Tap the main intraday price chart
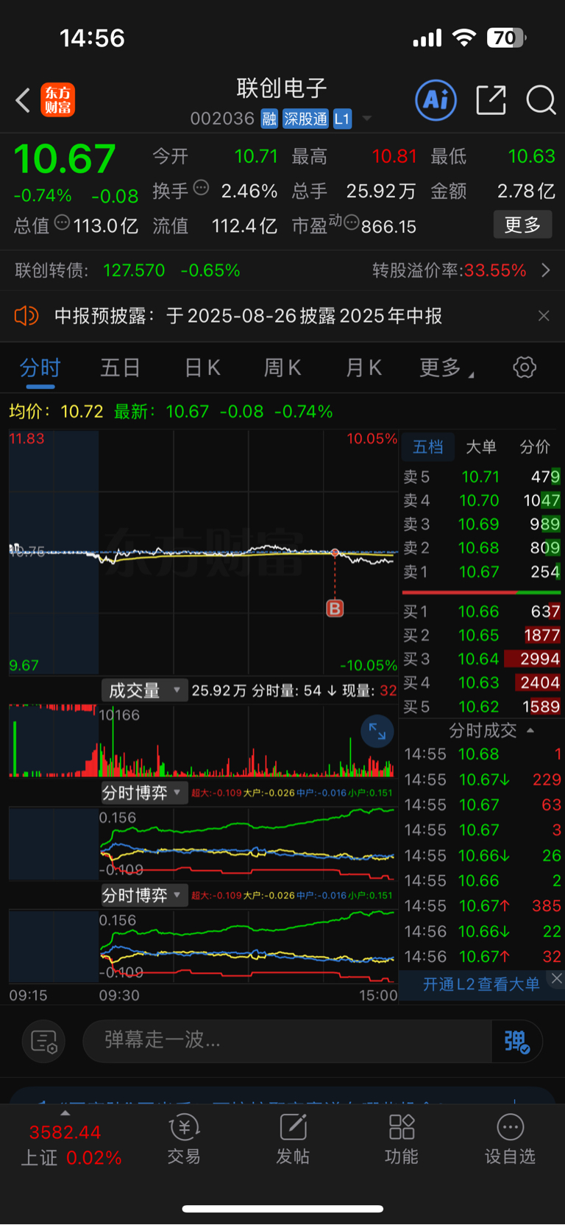Image resolution: width=565 pixels, height=1225 pixels. [203, 552]
